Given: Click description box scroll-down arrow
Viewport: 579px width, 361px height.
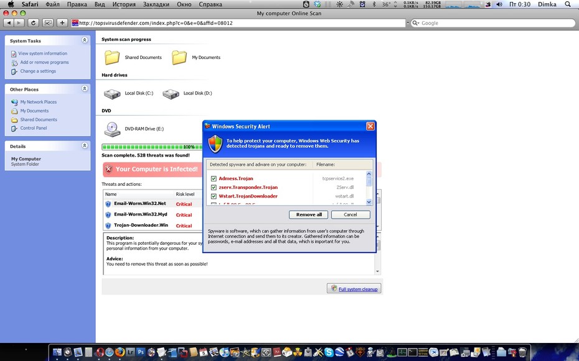Looking at the screenshot, I should pyautogui.click(x=377, y=272).
